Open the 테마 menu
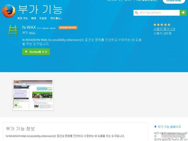 tap(34, 18)
